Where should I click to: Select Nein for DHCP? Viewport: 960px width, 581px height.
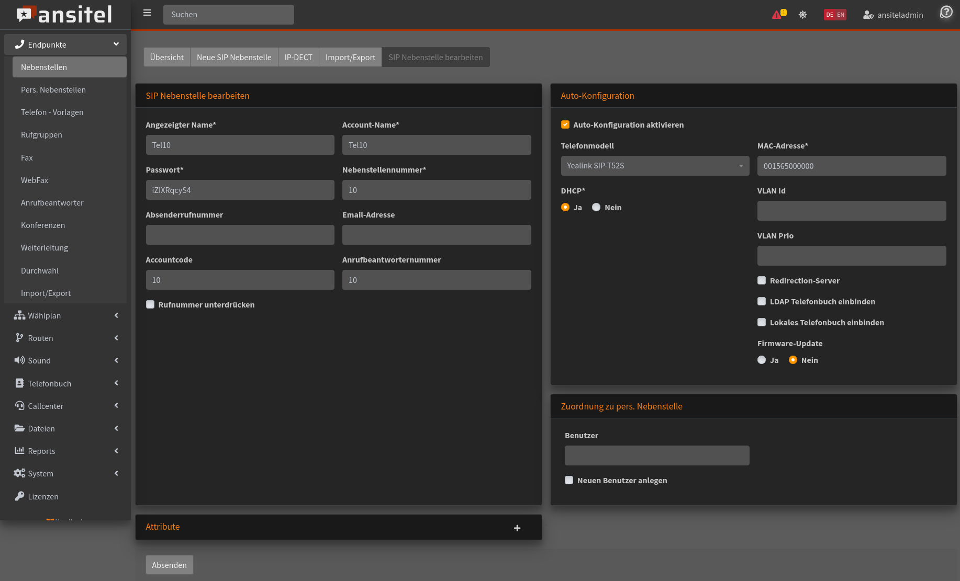click(x=596, y=207)
